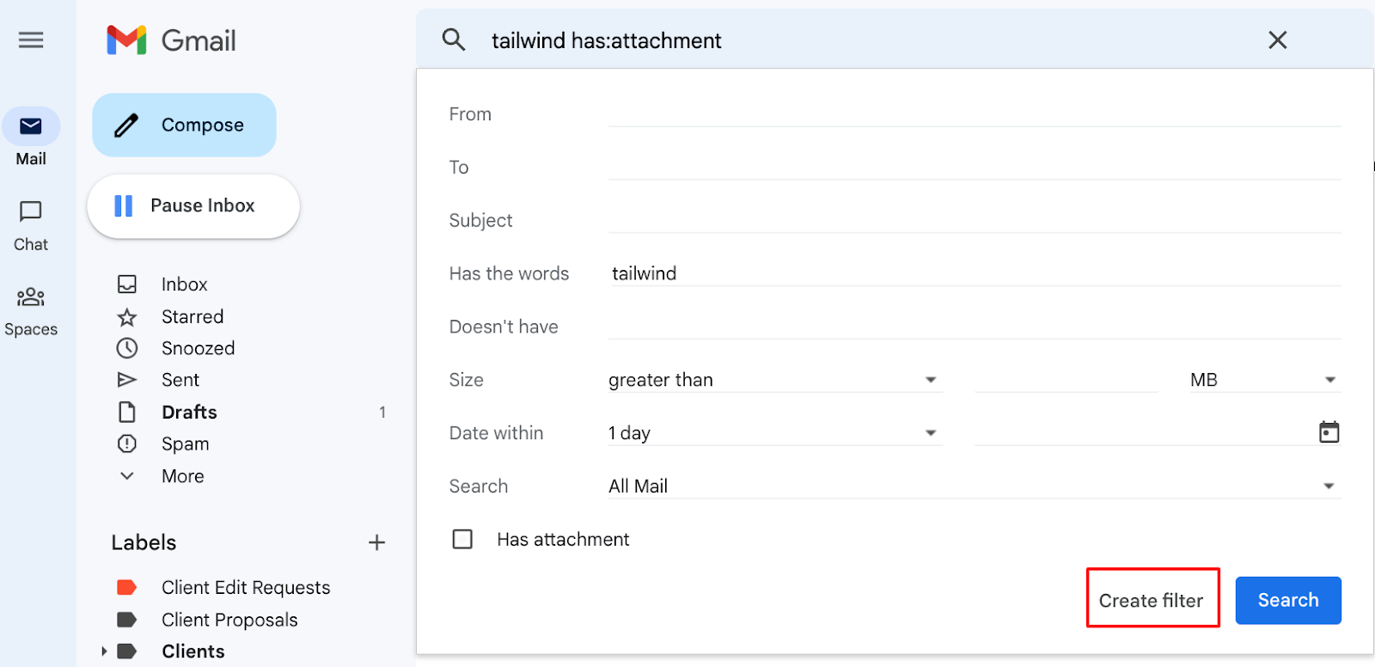Screen dimensions: 1375x667
Task: Click the Snoozed clock icon
Action: [127, 348]
